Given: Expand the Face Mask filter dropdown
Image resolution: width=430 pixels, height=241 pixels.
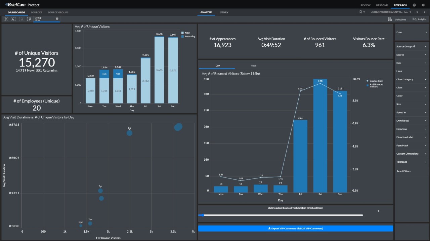Looking at the screenshot, I should coord(411,146).
